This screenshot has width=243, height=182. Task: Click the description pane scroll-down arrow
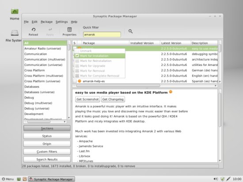220,161
